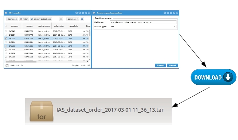Sort by the date__obs column header
Viewport: 238px width, 140px height.
(59, 26)
